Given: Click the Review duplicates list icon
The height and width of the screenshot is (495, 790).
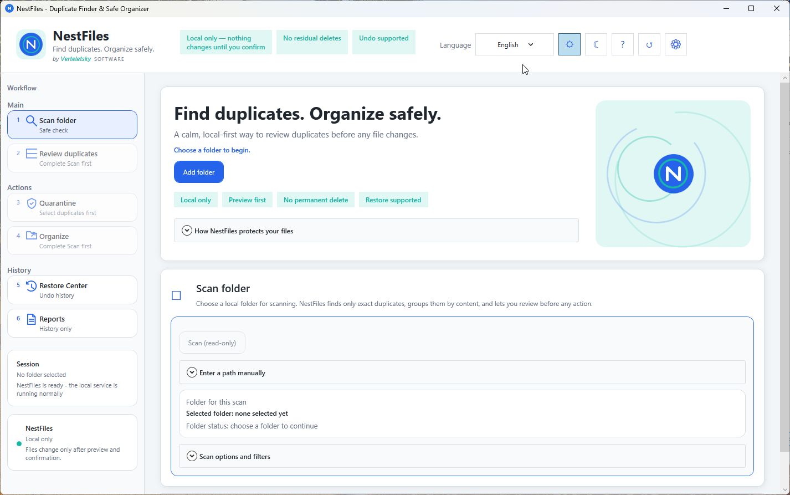Looking at the screenshot, I should [32, 154].
